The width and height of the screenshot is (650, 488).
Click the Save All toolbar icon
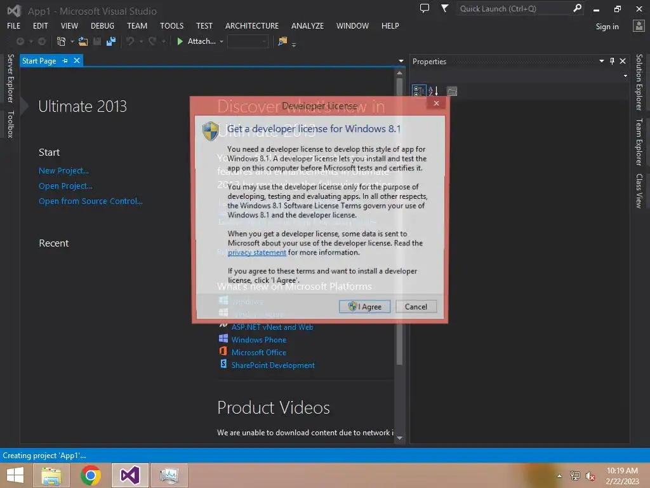pyautogui.click(x=110, y=41)
